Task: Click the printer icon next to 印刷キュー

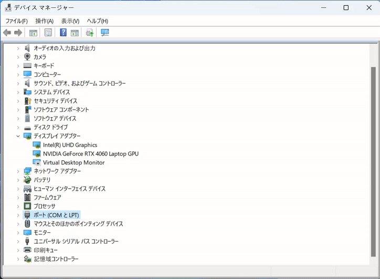Action: (x=27, y=250)
